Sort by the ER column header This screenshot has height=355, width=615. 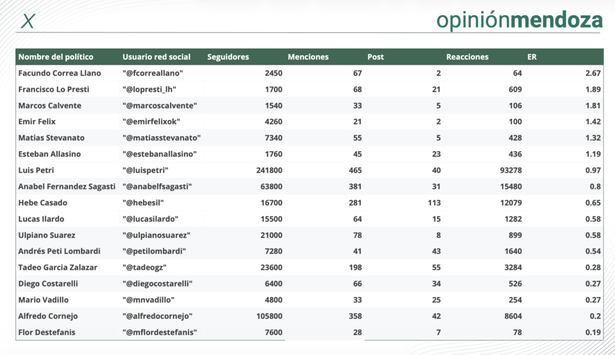click(x=532, y=57)
